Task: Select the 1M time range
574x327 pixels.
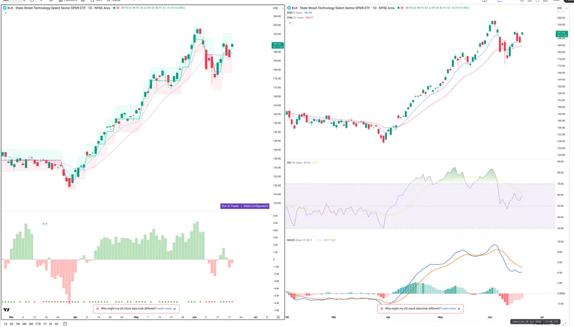Action: coord(18,324)
